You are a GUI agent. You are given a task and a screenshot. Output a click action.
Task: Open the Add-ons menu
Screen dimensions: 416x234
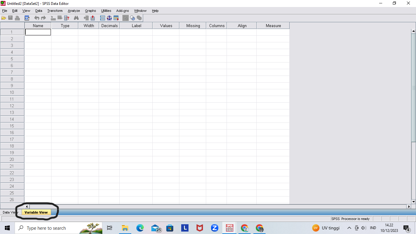(x=122, y=11)
